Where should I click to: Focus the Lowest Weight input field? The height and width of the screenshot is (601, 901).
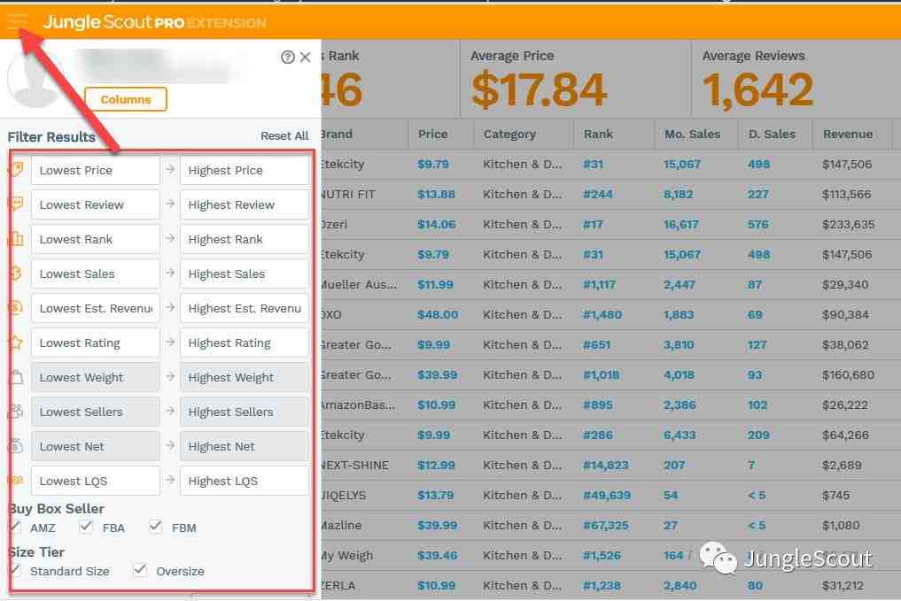(x=96, y=377)
